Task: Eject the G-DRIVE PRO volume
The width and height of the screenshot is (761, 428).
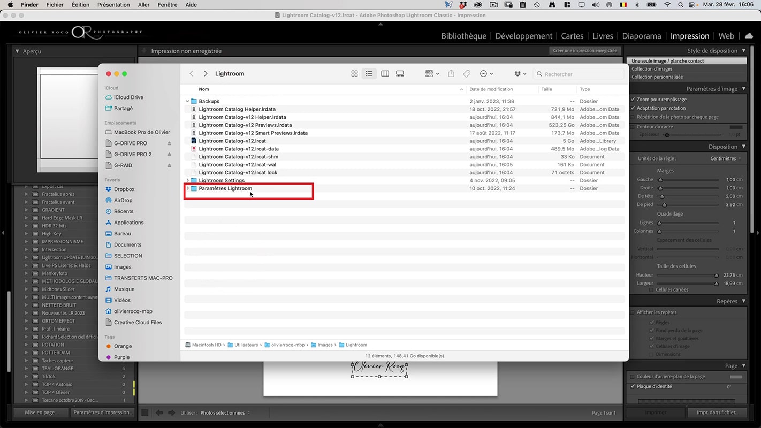Action: 169,143
